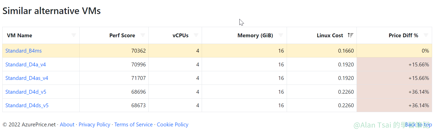Image resolution: width=439 pixels, height=132 pixels.
Task: Open the Privacy Policy link
Action: 94,125
